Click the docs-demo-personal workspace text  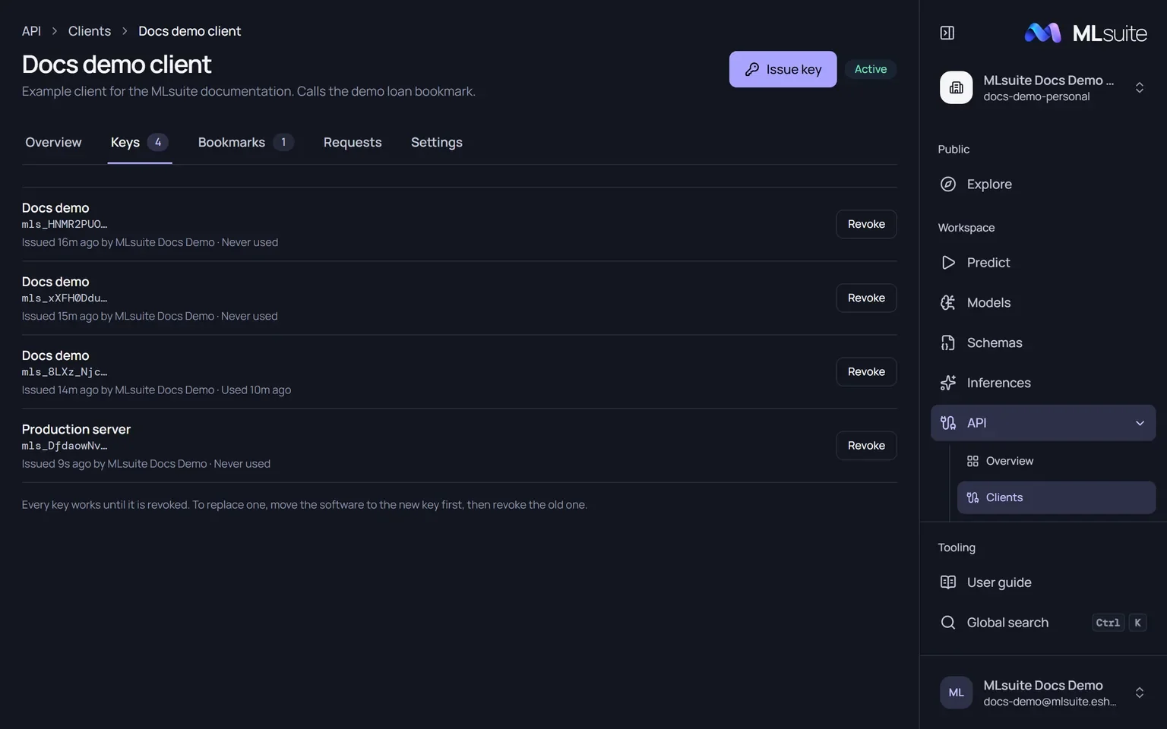pos(1036,96)
